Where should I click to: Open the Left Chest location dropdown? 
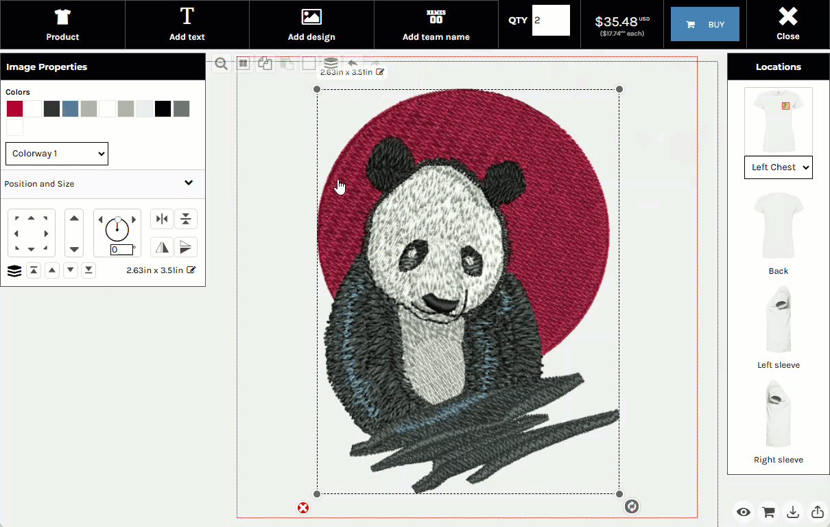pyautogui.click(x=778, y=167)
